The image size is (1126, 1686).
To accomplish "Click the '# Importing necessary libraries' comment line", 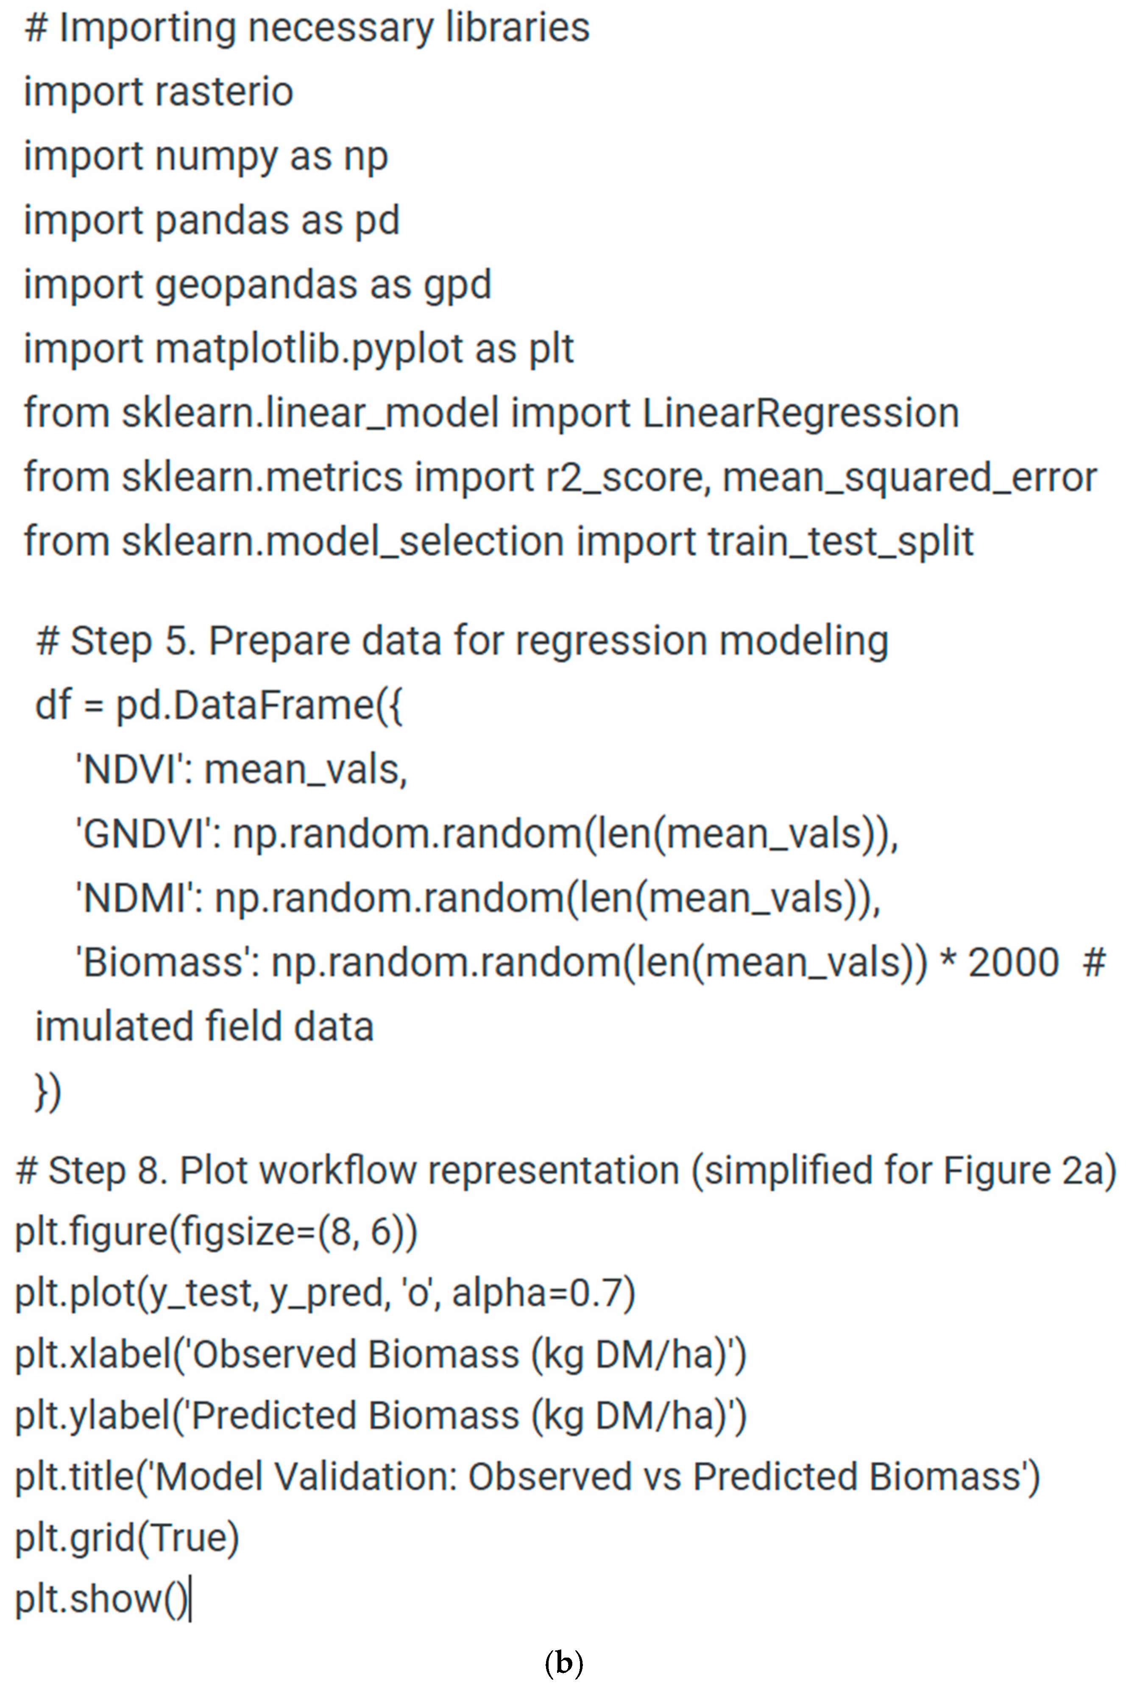I will (x=307, y=29).
